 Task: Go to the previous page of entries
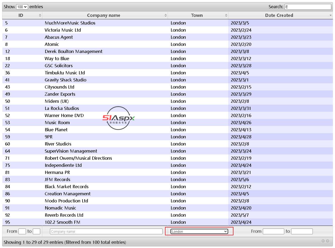(323, 241)
